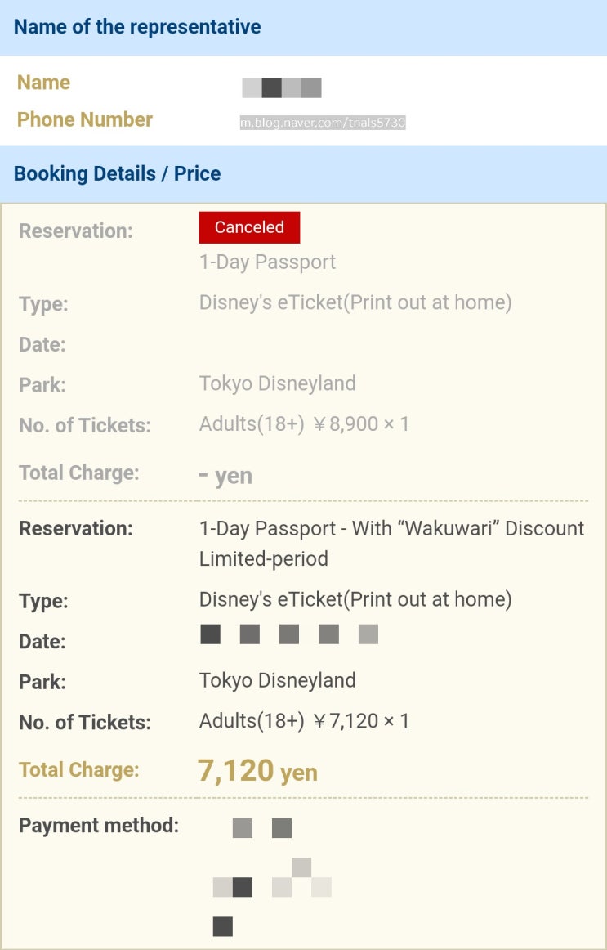The width and height of the screenshot is (607, 950).
Task: Click Tokyo Disneyland in the canceled reservation
Action: 277,383
